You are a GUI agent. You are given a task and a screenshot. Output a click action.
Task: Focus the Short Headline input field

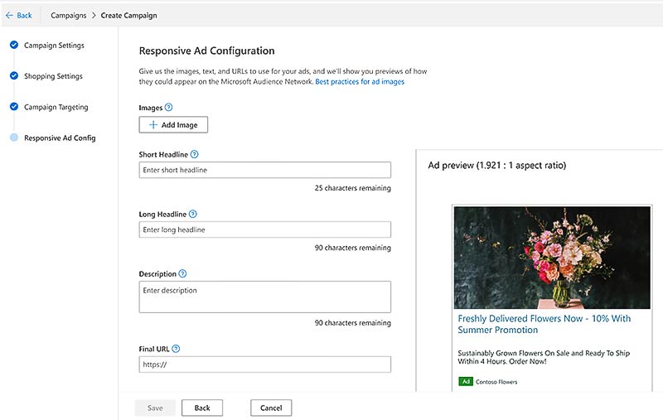pos(265,170)
